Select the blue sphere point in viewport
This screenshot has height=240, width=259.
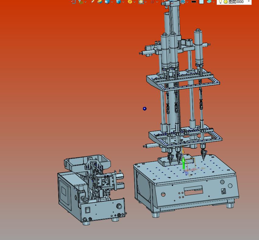click(x=145, y=109)
